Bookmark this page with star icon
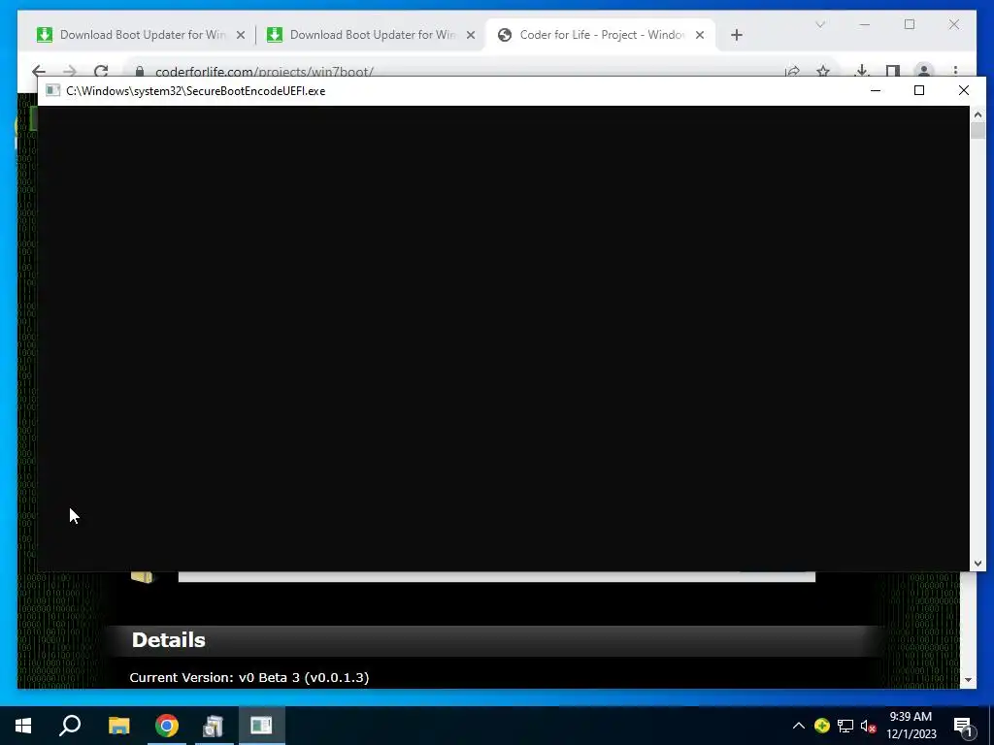 coord(823,71)
